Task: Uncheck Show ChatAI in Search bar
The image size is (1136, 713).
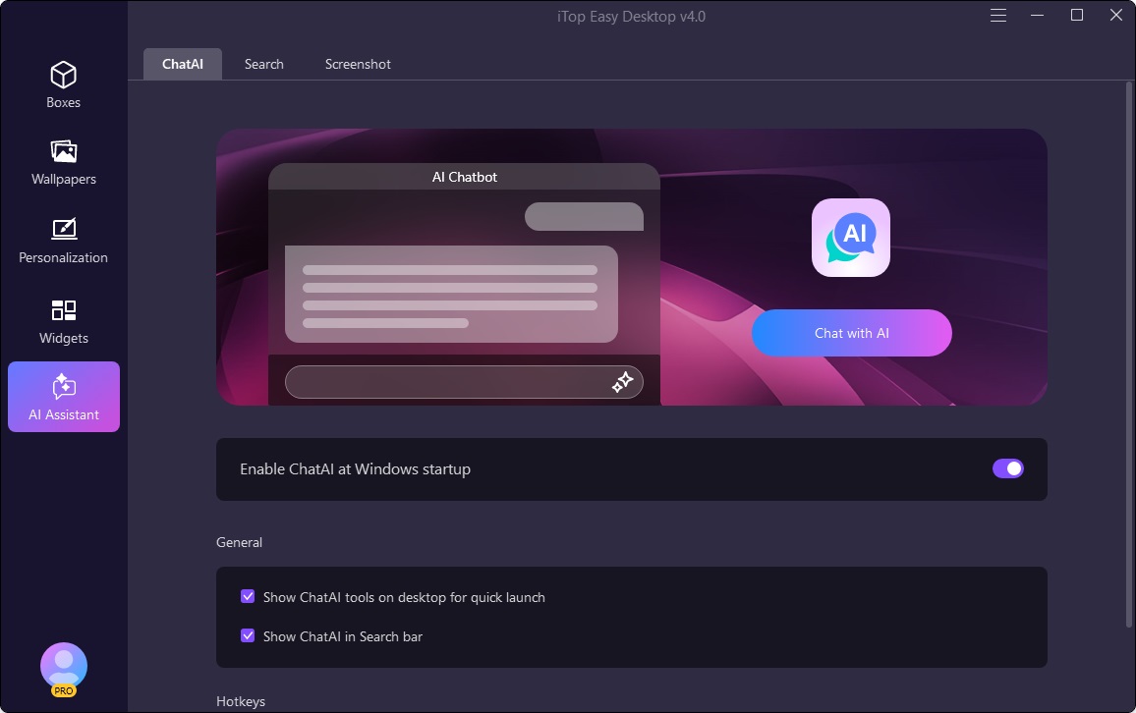Action: tap(248, 636)
